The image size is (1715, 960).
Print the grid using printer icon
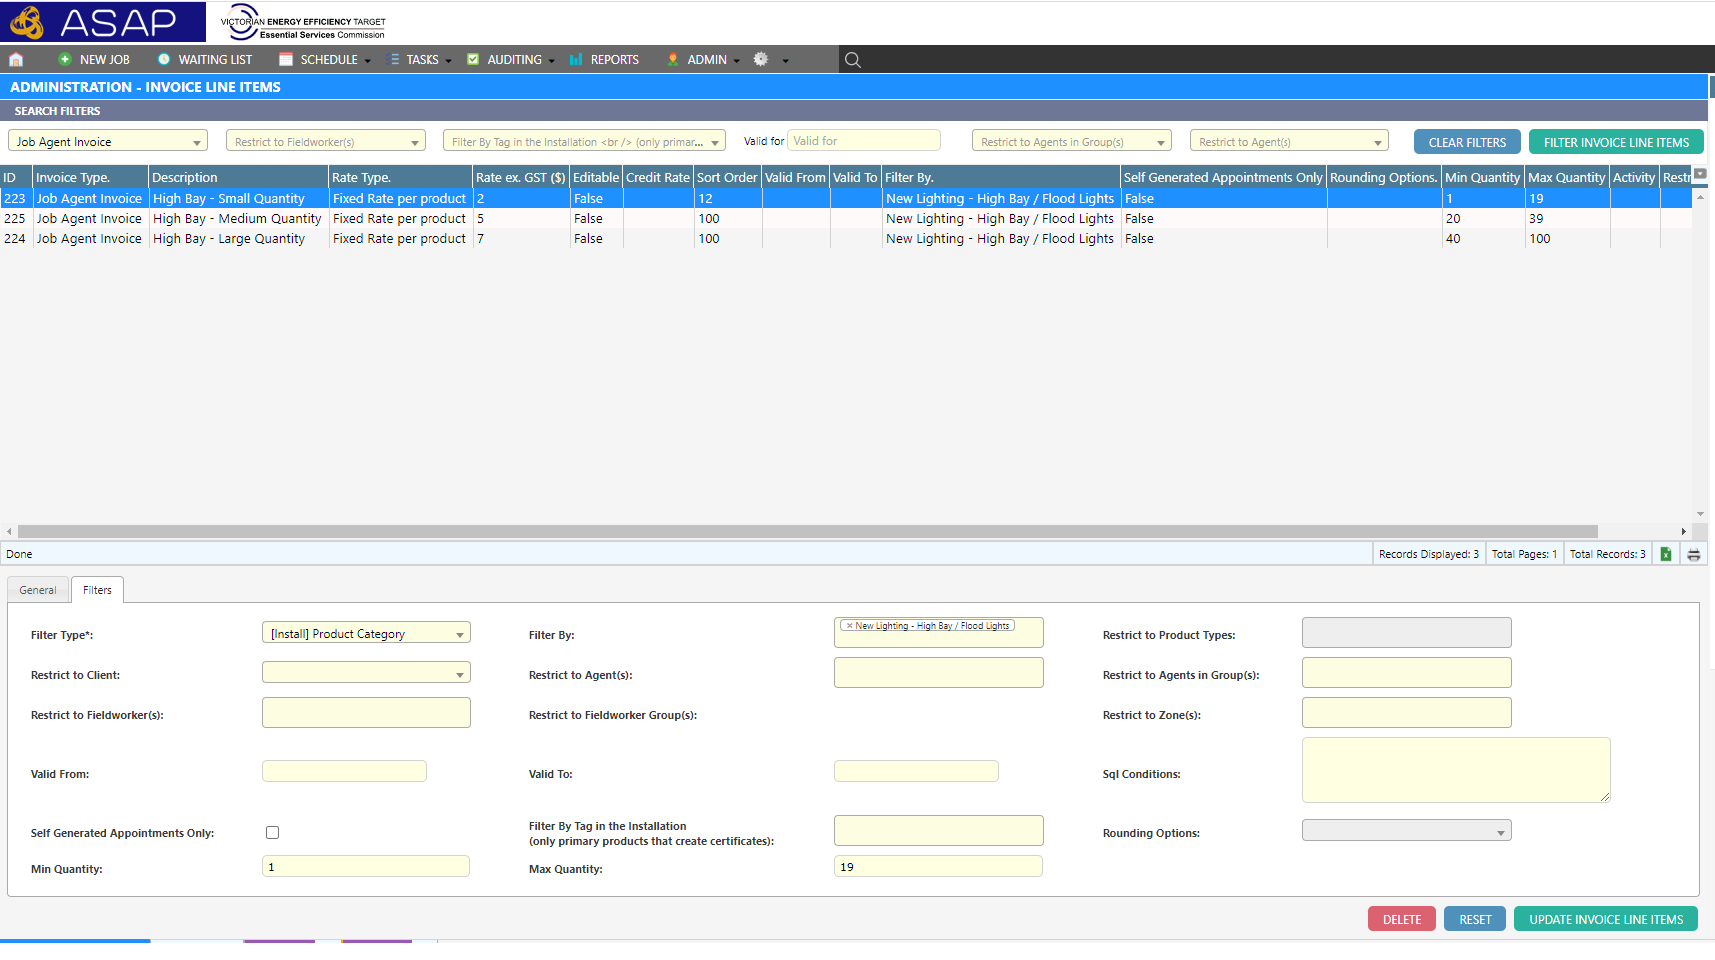[x=1693, y=555]
